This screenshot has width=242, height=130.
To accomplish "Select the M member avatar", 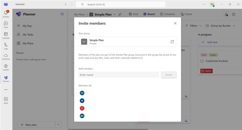I will tap(82, 101).
